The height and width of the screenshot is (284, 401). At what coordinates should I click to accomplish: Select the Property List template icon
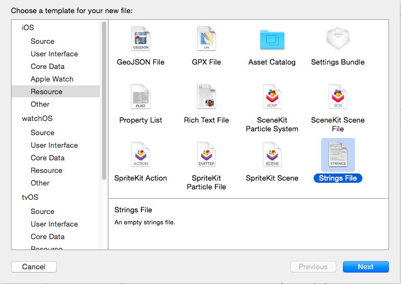point(141,97)
